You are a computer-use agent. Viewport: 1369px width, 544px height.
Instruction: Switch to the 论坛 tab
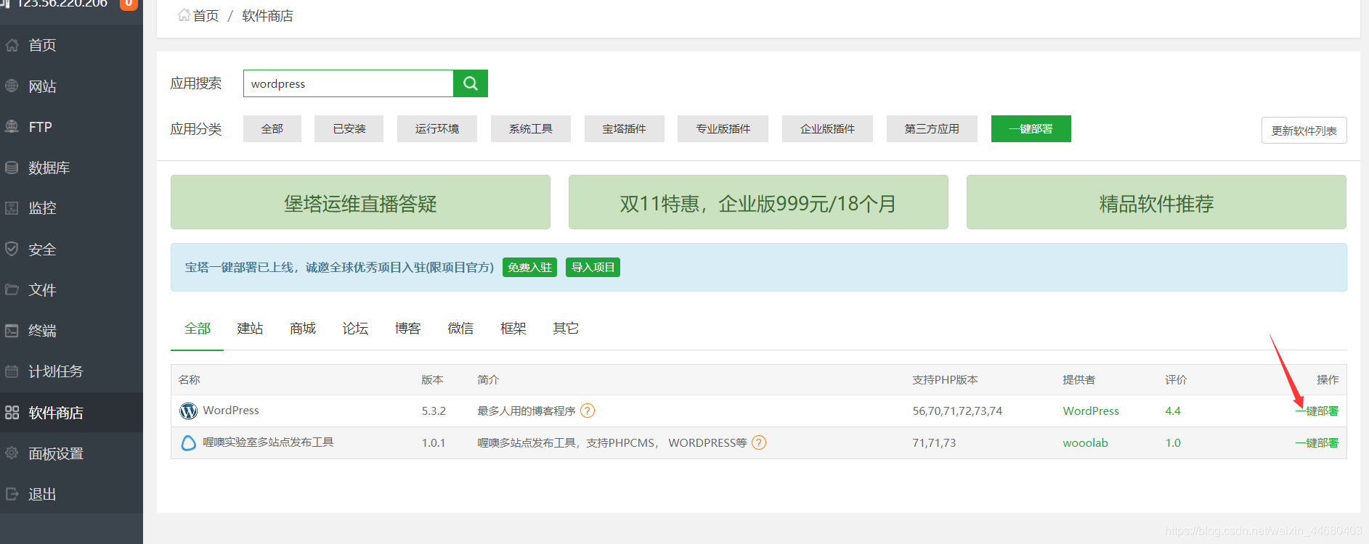(x=355, y=329)
